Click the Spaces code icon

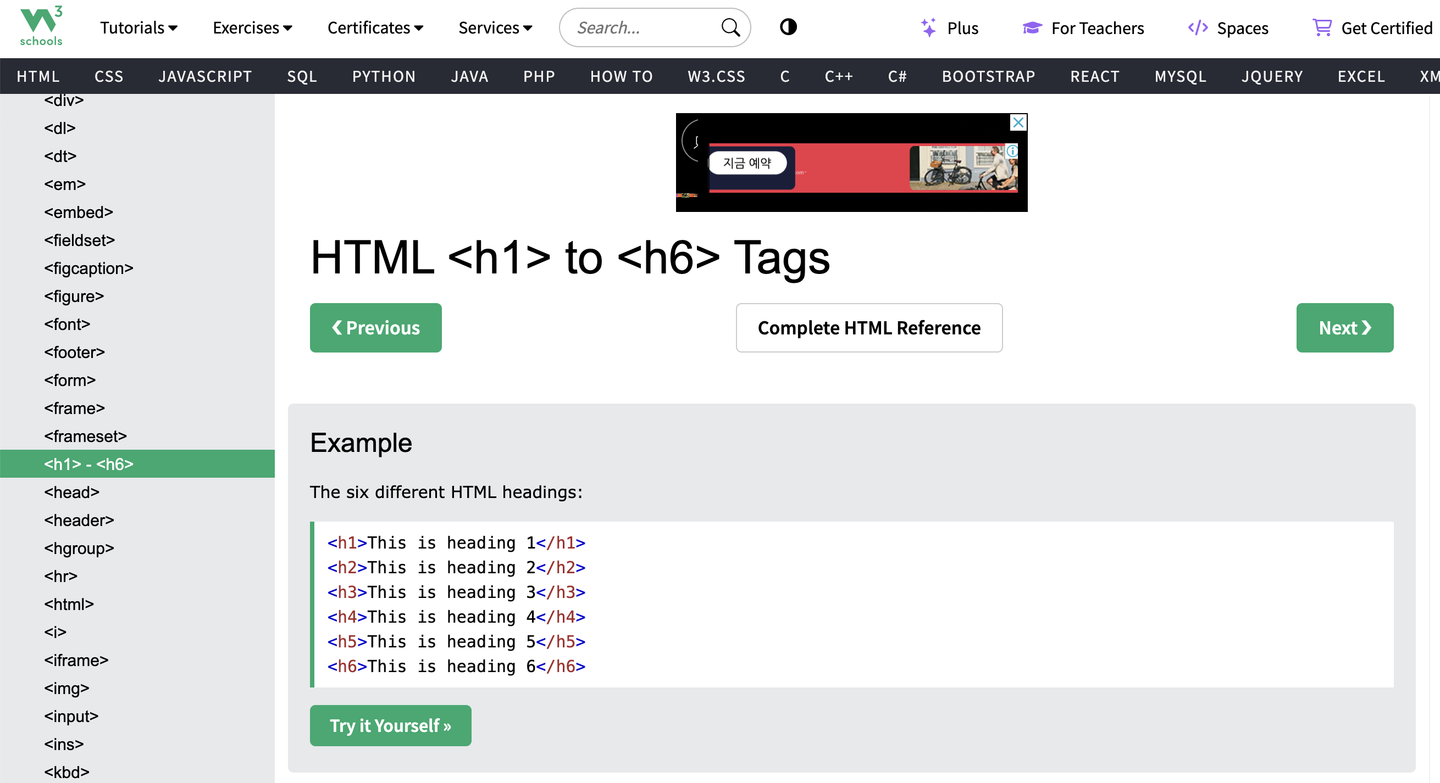[1198, 27]
